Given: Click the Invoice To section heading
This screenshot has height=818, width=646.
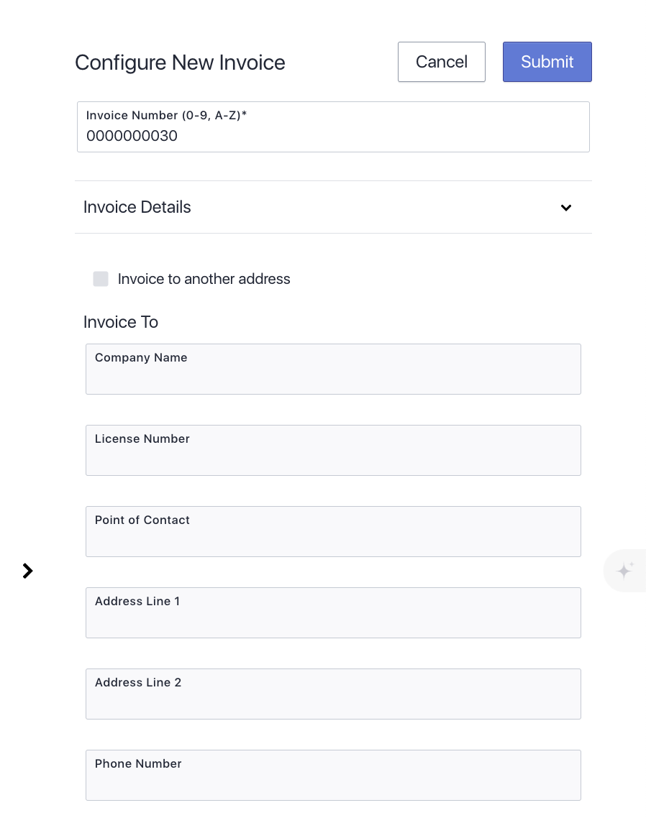Looking at the screenshot, I should [x=121, y=322].
